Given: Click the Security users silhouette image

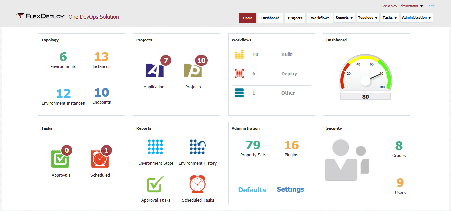Looking at the screenshot, I should point(347,160).
